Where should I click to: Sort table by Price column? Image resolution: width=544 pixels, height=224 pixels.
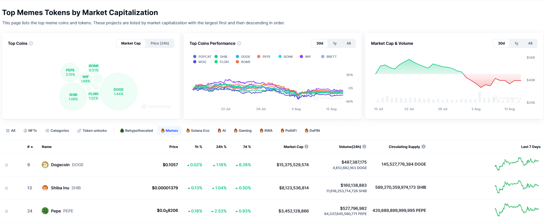coord(174,147)
